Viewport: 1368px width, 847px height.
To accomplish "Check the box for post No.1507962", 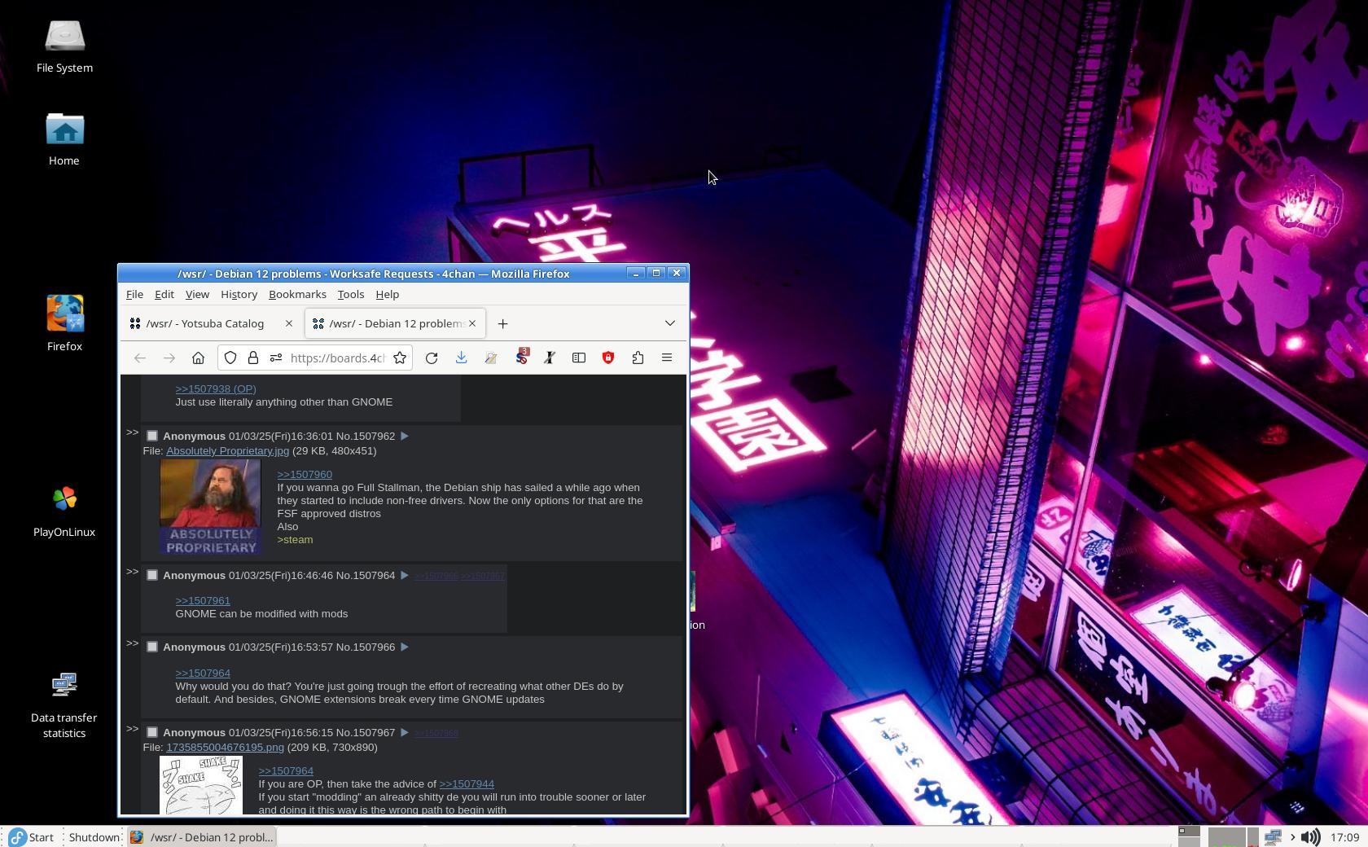I will coord(152,437).
